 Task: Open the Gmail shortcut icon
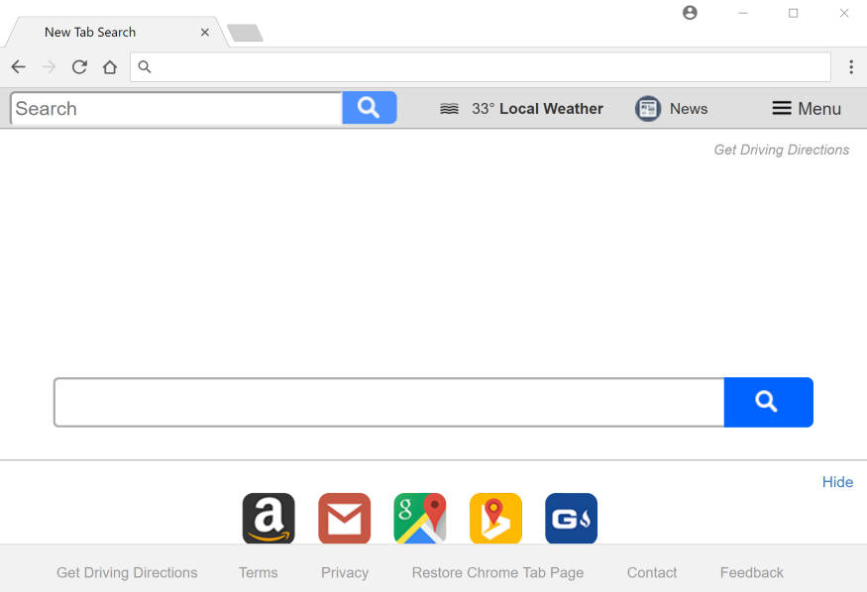click(x=345, y=518)
